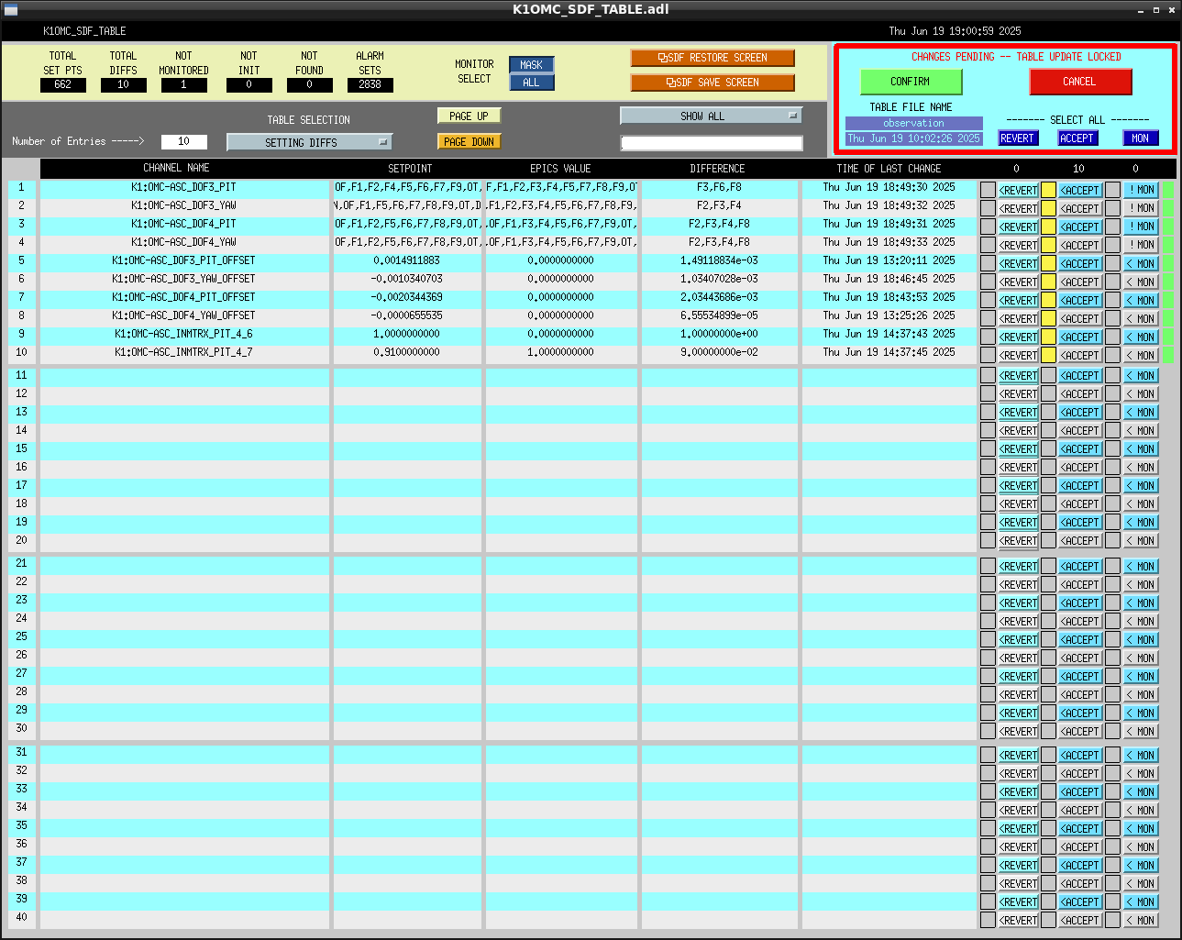Go to the next page with PAGE DOWN
The image size is (1182, 940).
pyautogui.click(x=469, y=141)
